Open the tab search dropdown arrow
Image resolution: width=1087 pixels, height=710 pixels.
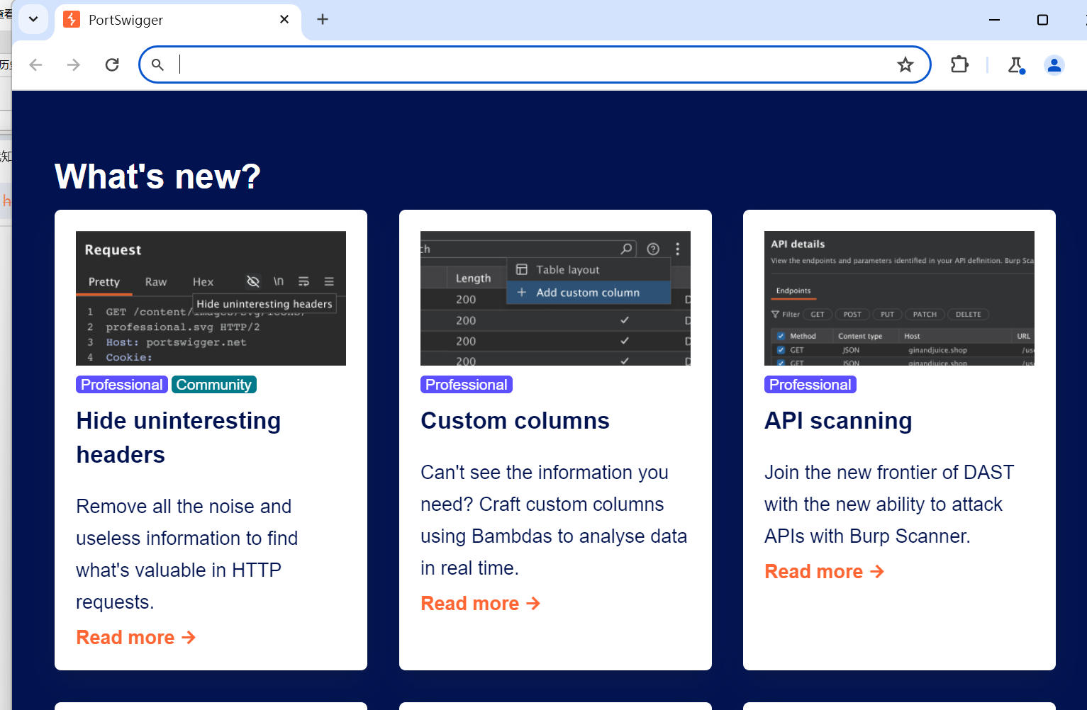click(x=33, y=19)
